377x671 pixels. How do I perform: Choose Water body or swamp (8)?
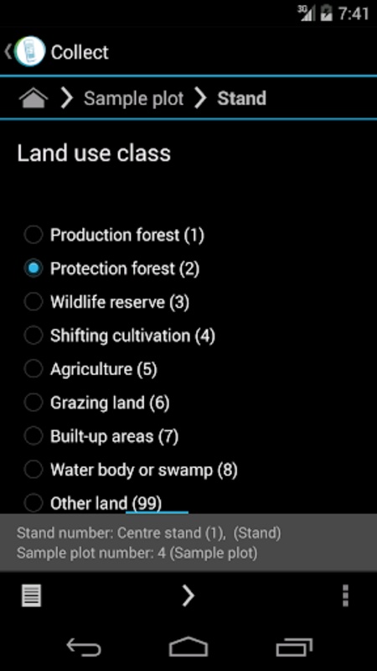click(x=131, y=470)
